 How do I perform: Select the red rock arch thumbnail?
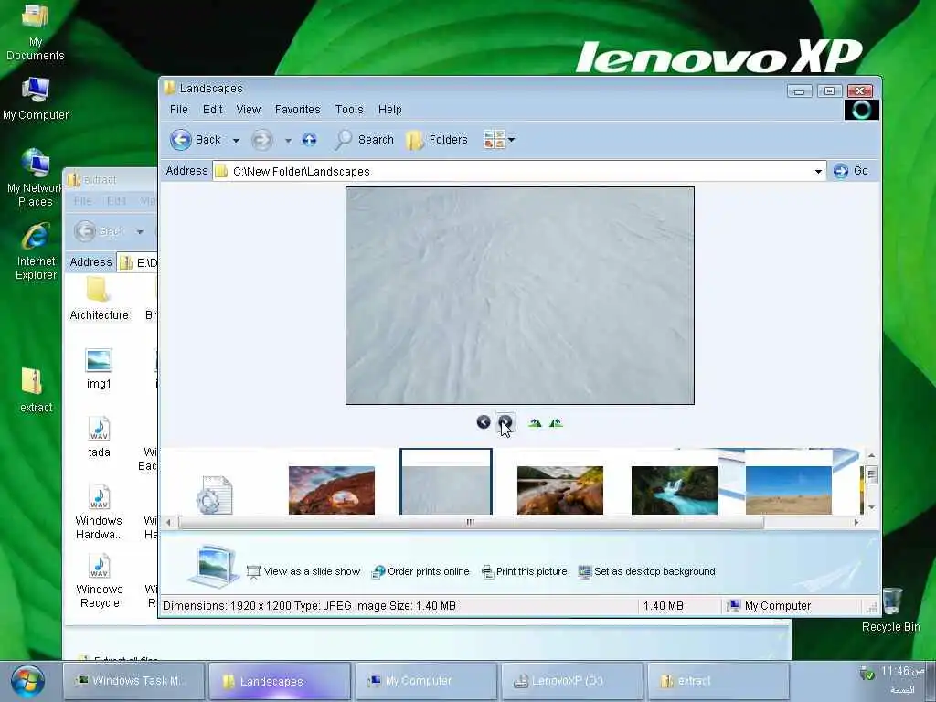tap(332, 490)
